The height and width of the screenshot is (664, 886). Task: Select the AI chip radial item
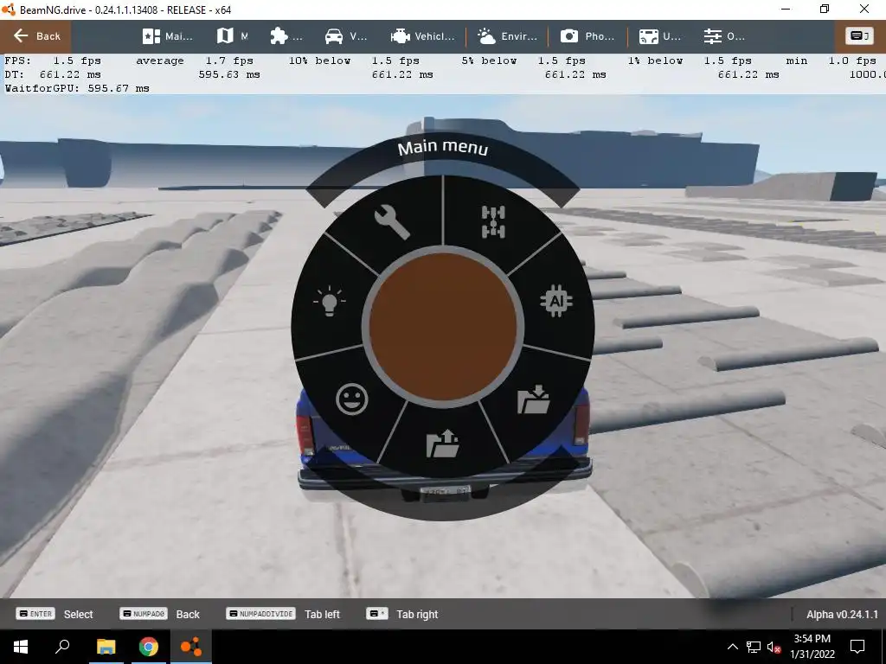[556, 301]
